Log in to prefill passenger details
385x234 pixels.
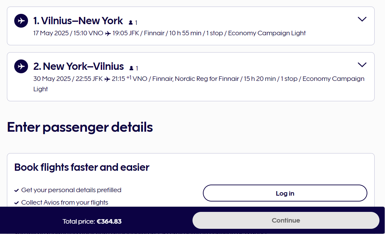pos(285,193)
